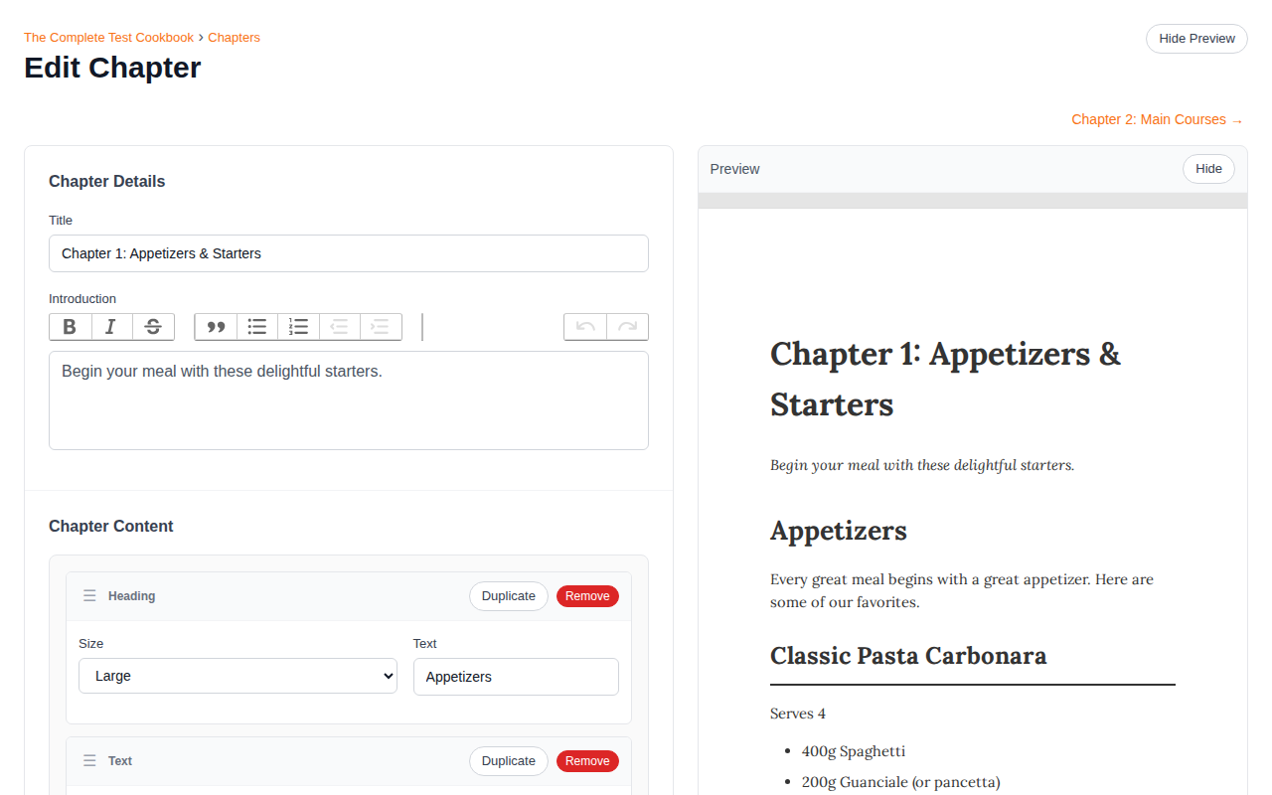Remove the Heading block
This screenshot has width=1272, height=795.
(587, 595)
